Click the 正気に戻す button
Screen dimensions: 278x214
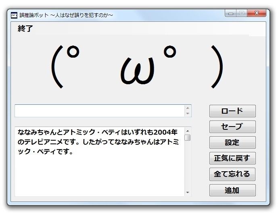[232, 158]
